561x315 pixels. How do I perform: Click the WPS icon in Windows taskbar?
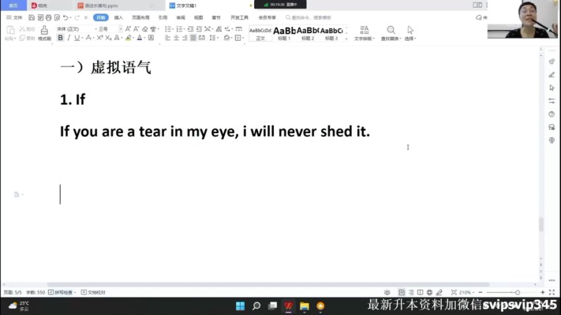coord(288,306)
